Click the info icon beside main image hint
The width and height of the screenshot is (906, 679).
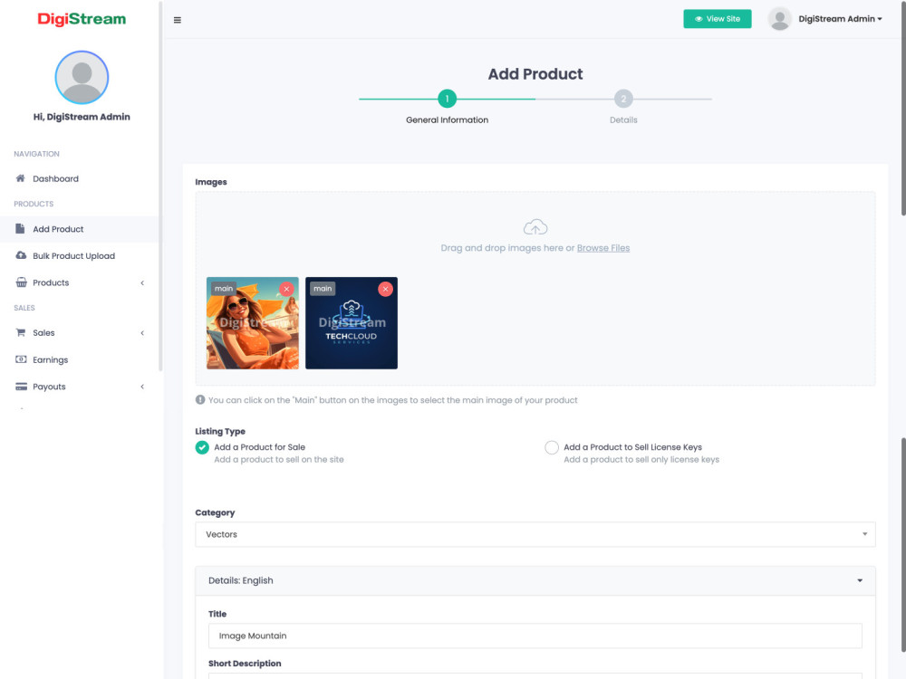pyautogui.click(x=200, y=399)
